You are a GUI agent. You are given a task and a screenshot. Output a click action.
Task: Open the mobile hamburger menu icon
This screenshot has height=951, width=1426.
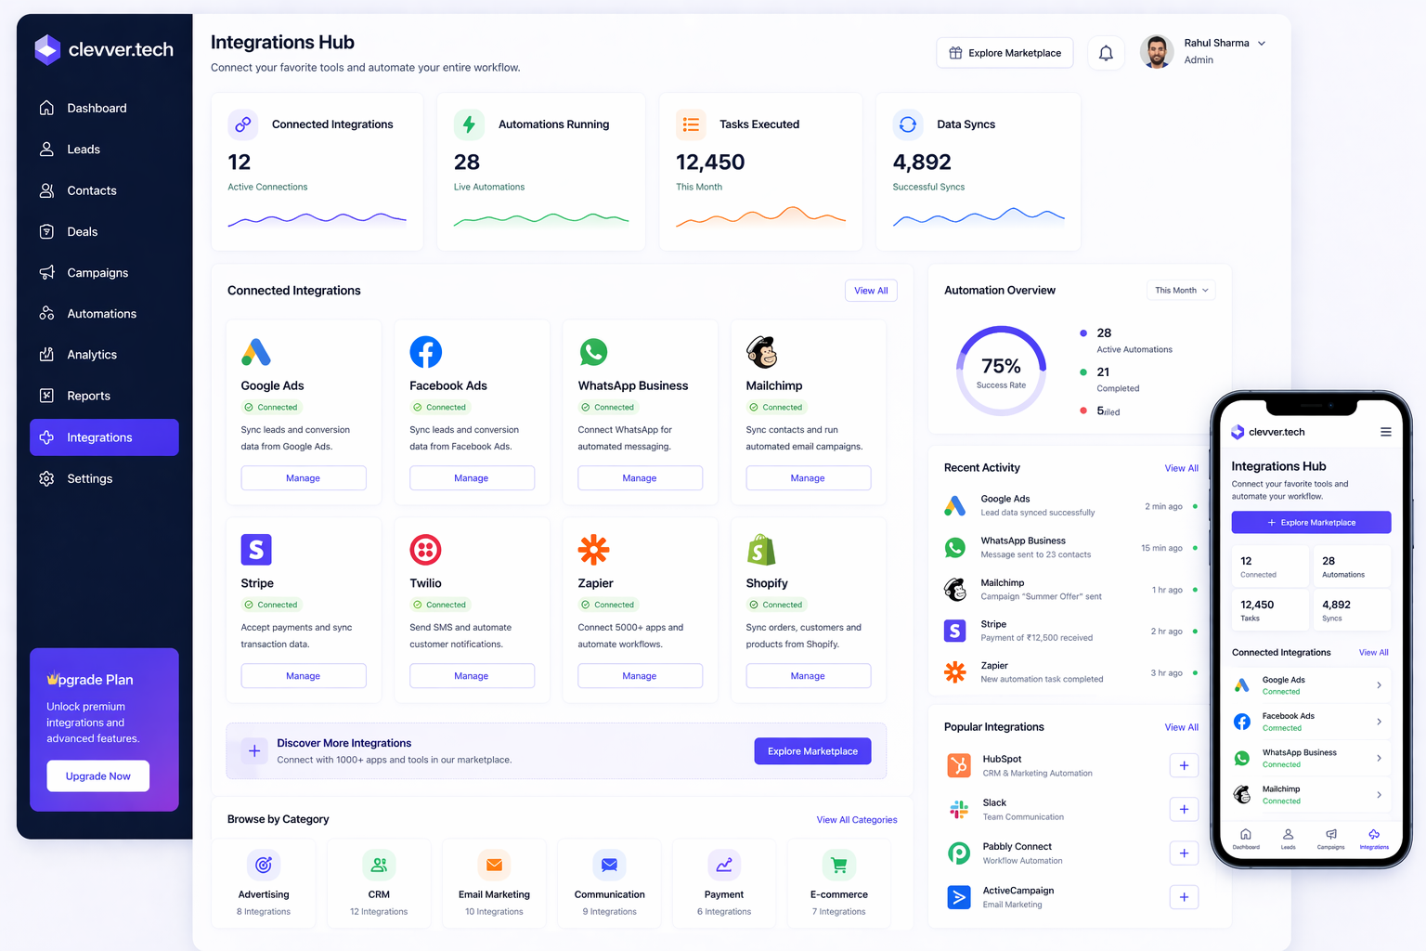[1385, 432]
